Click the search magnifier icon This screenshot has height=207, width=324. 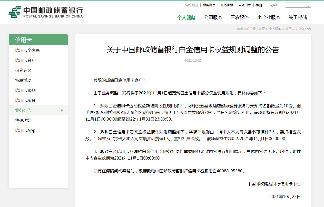pos(307,5)
